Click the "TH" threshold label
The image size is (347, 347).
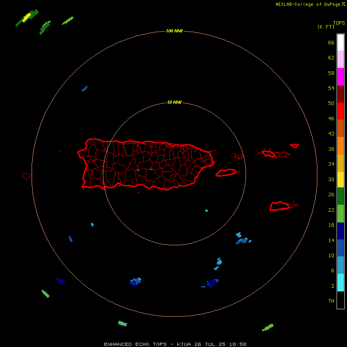coord(331,301)
